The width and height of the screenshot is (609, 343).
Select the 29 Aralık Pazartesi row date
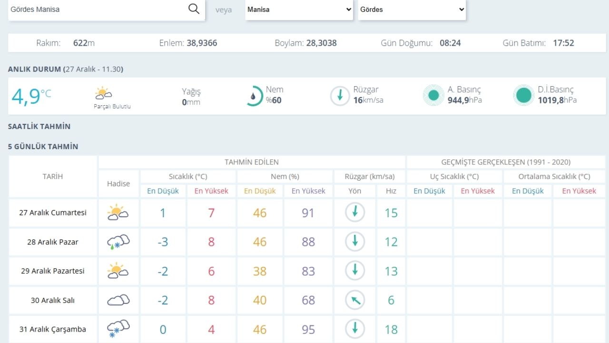[52, 271]
